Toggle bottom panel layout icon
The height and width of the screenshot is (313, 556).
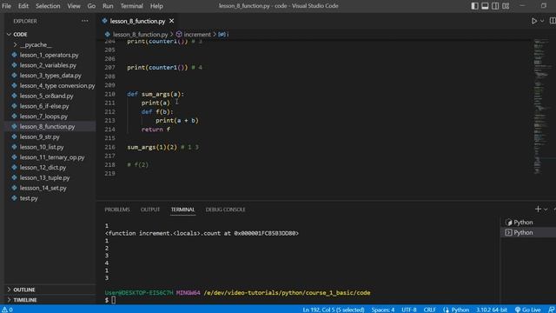click(x=485, y=6)
